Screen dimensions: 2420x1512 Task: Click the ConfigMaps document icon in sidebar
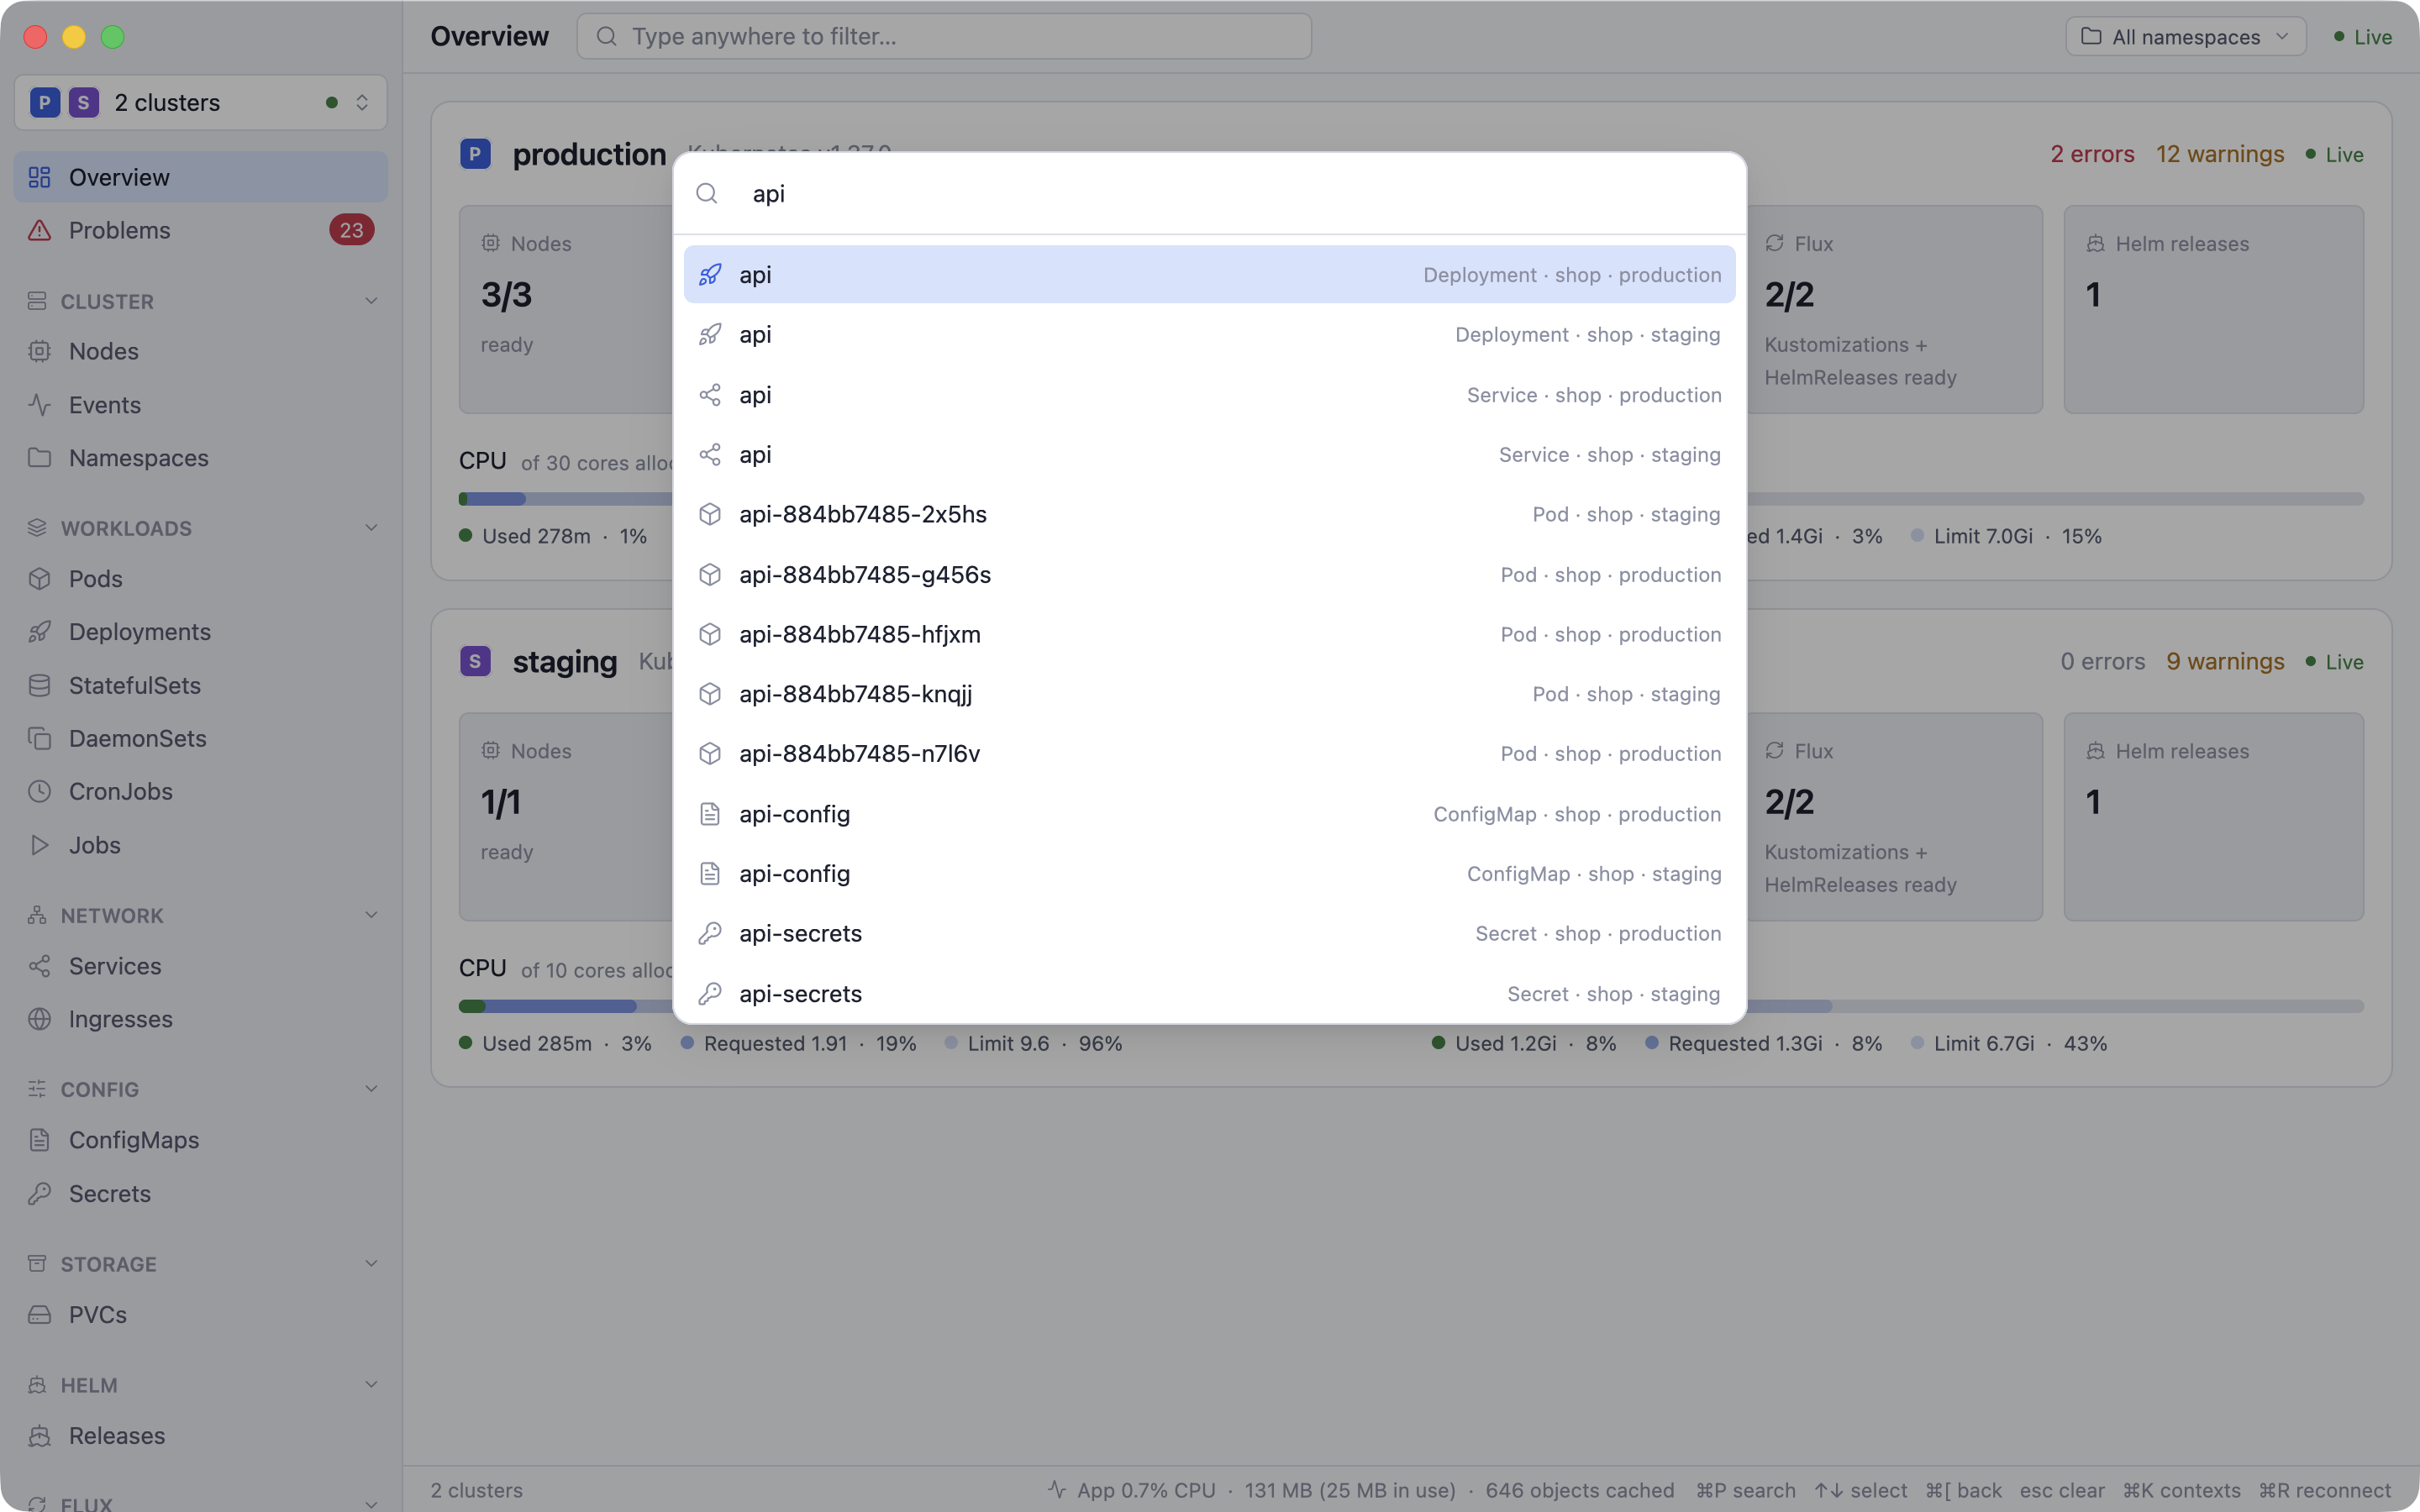tap(39, 1140)
